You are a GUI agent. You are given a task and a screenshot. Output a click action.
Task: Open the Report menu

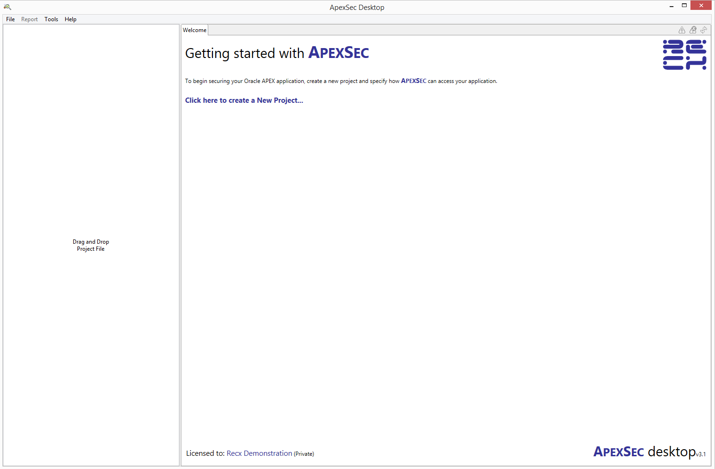[x=29, y=19]
